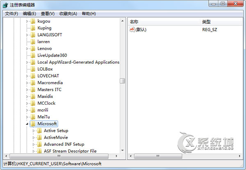Click tree pane vertical scrollbar thumb

[x=123, y=81]
